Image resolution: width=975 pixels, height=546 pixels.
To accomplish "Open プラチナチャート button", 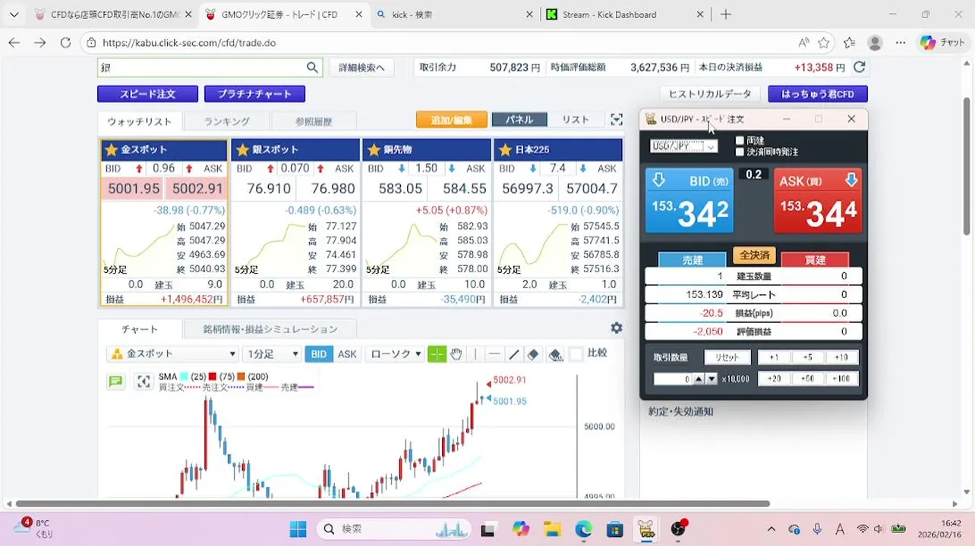I will click(x=254, y=94).
